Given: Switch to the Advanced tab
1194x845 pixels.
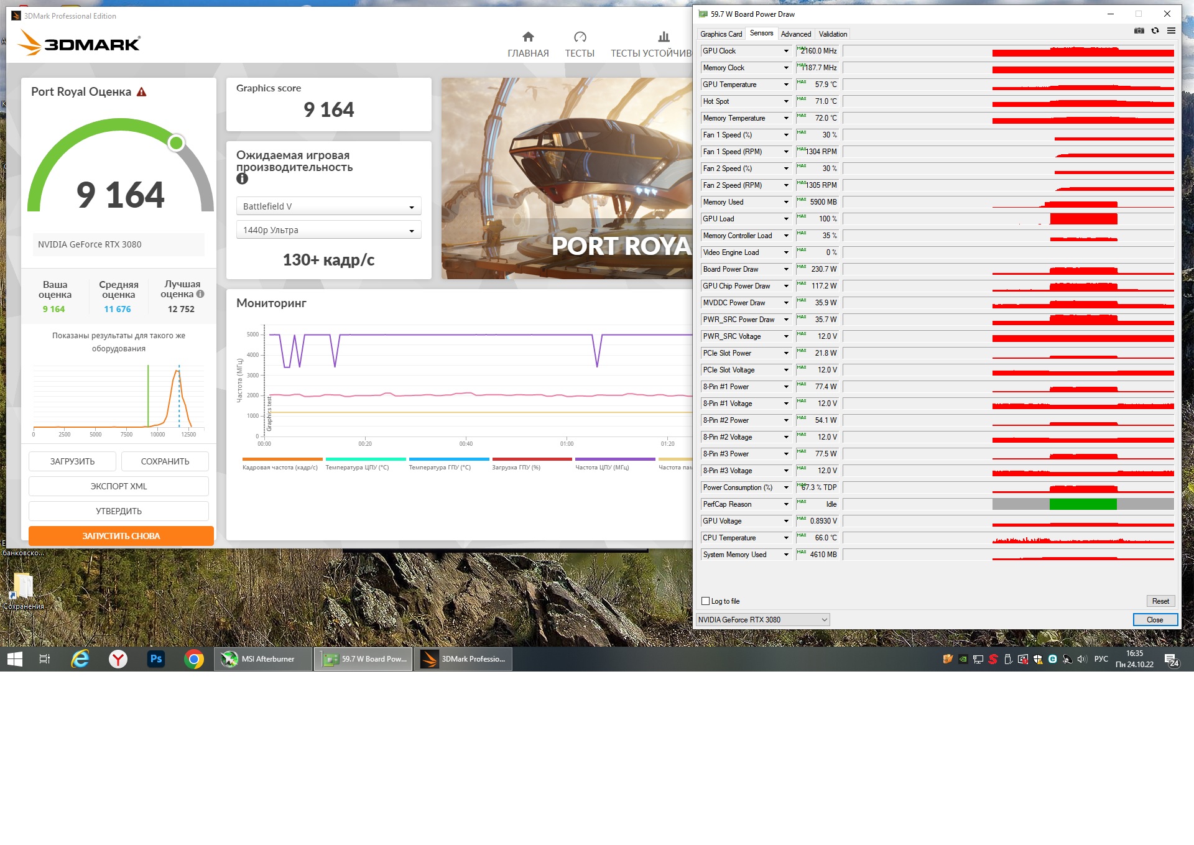Looking at the screenshot, I should coord(795,34).
